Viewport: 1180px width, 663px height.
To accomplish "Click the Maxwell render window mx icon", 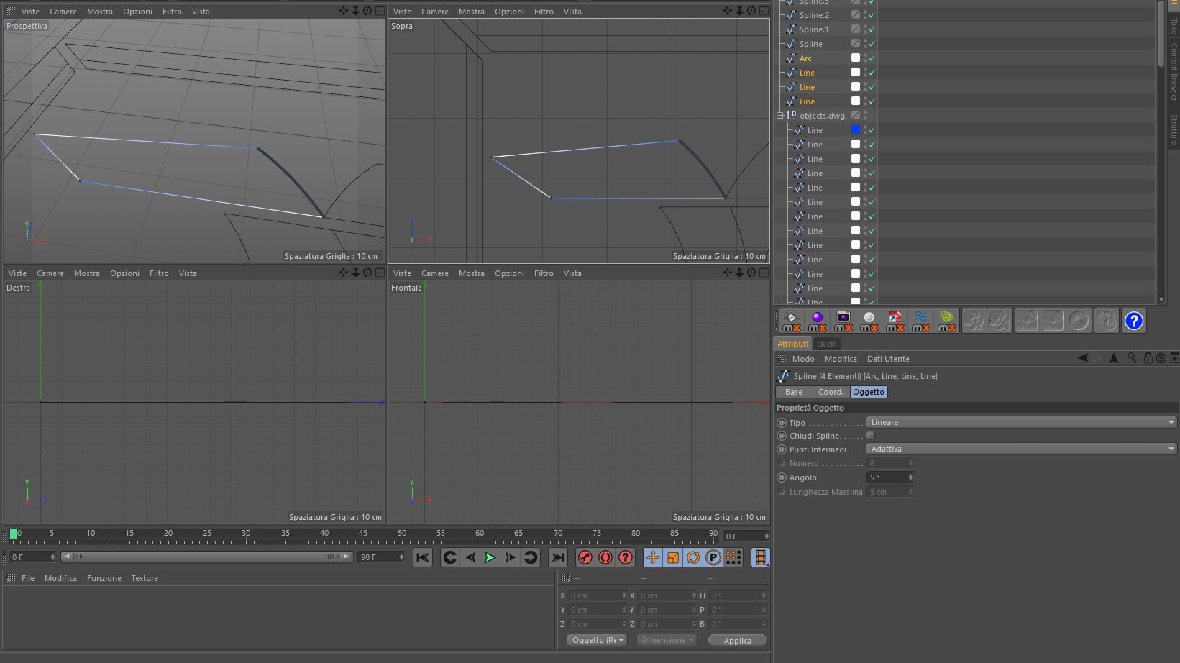I will [843, 321].
